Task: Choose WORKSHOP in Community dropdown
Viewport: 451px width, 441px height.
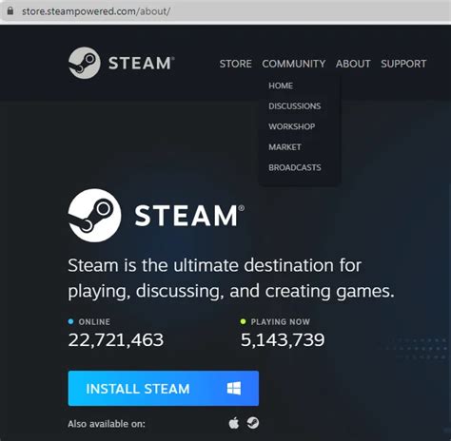Action: pyautogui.click(x=292, y=126)
